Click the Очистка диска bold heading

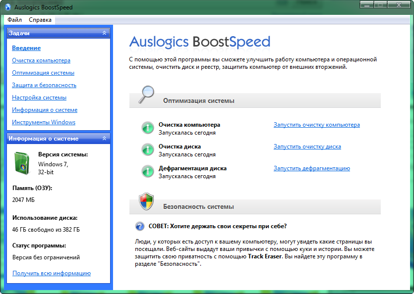coord(179,147)
